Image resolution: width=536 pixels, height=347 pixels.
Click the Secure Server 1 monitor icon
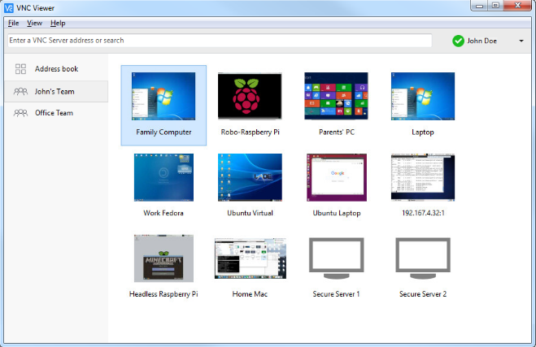(x=337, y=258)
